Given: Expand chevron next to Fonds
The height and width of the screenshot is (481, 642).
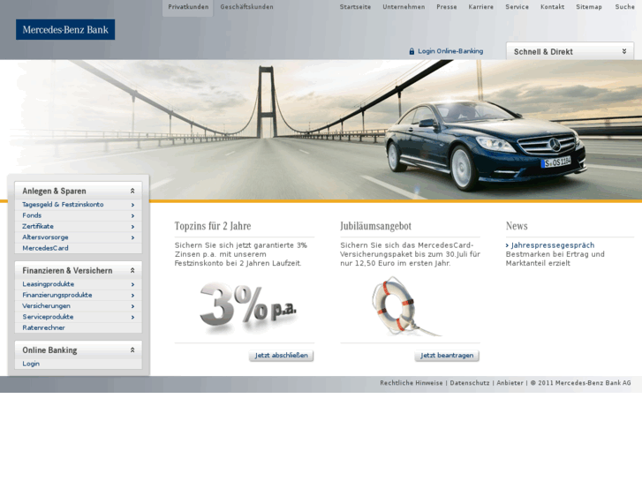Looking at the screenshot, I should [x=132, y=215].
